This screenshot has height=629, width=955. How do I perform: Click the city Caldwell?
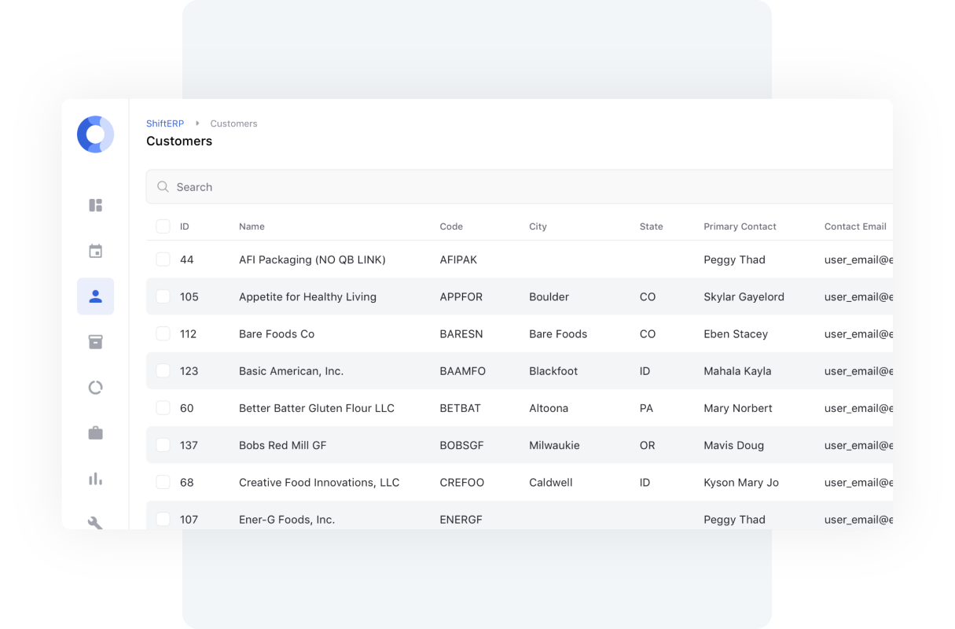[551, 482]
